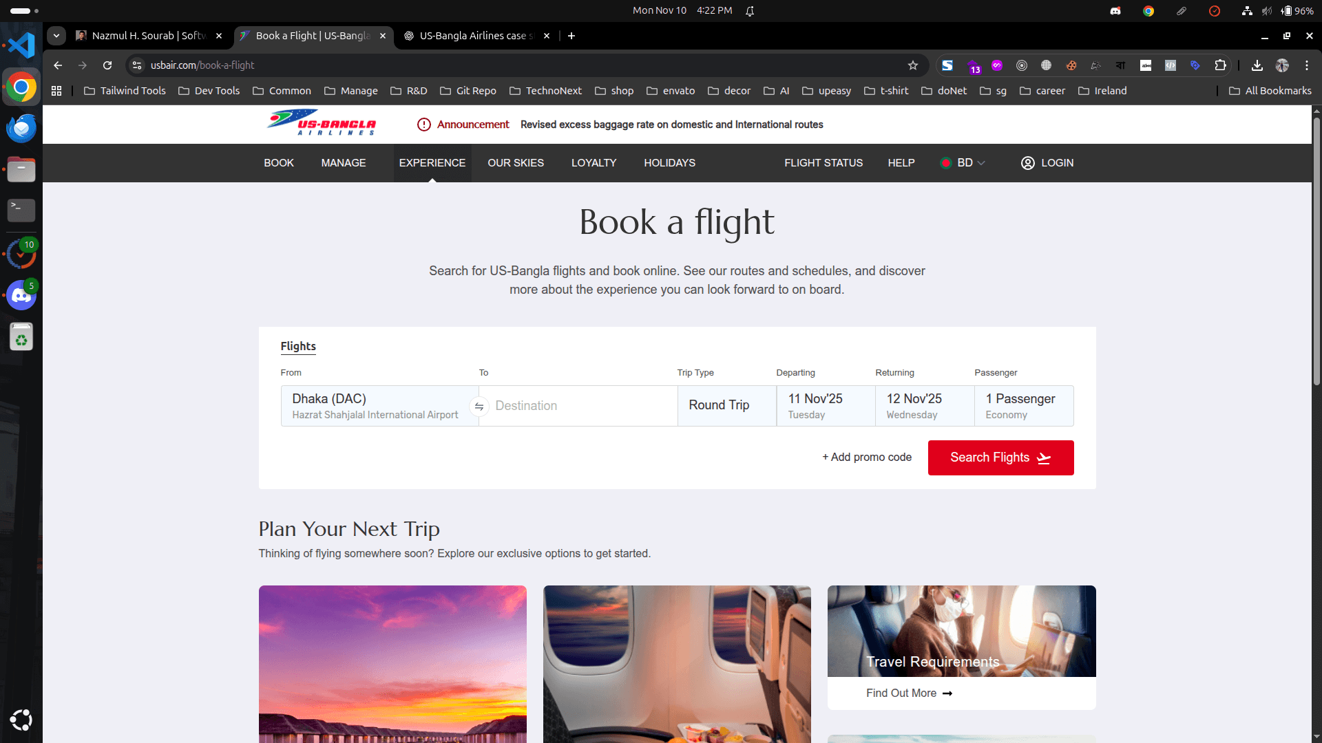The width and height of the screenshot is (1322, 743).
Task: Select the US-Bangla Airlines case tab
Action: tap(475, 36)
